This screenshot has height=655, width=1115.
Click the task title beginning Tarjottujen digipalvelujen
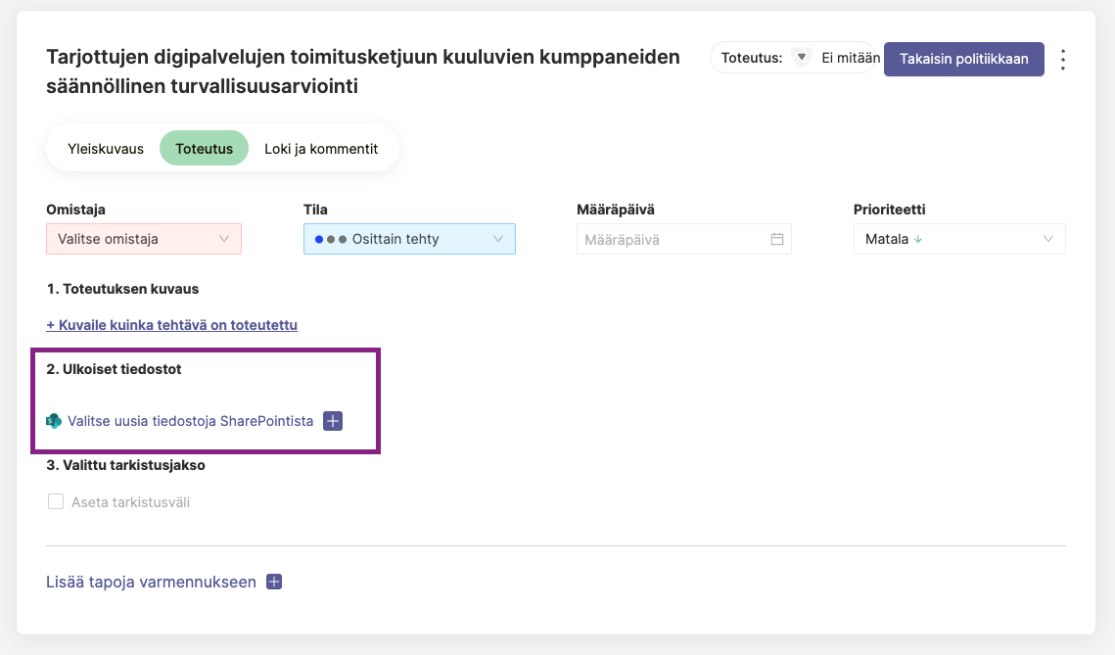tap(362, 71)
